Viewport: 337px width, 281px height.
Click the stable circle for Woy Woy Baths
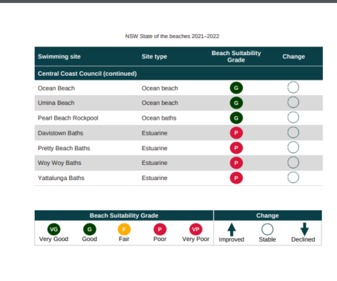tap(293, 162)
